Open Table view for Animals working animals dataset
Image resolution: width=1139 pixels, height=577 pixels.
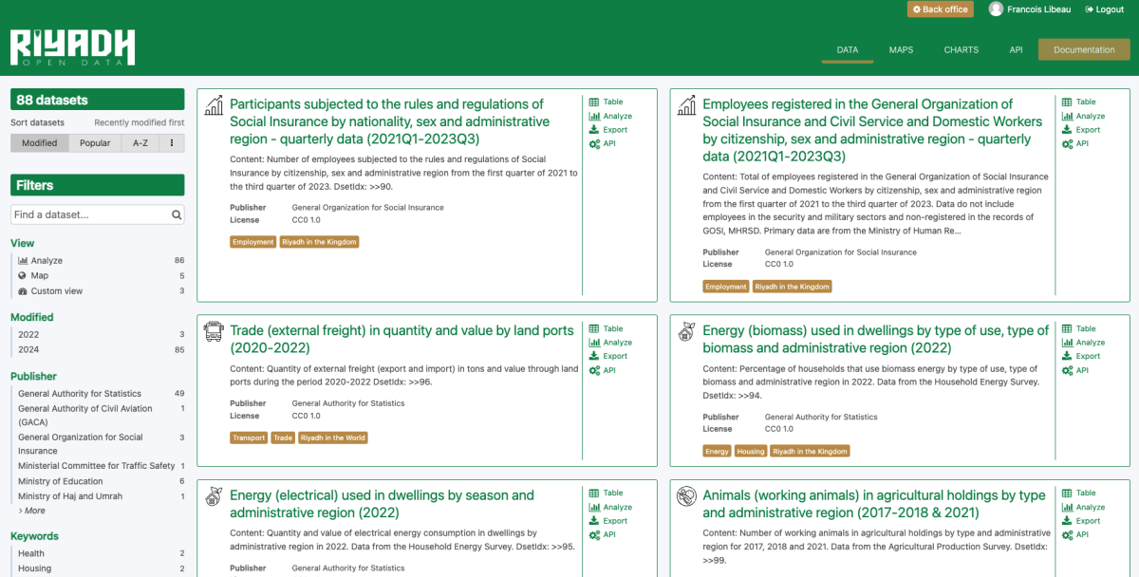1085,493
